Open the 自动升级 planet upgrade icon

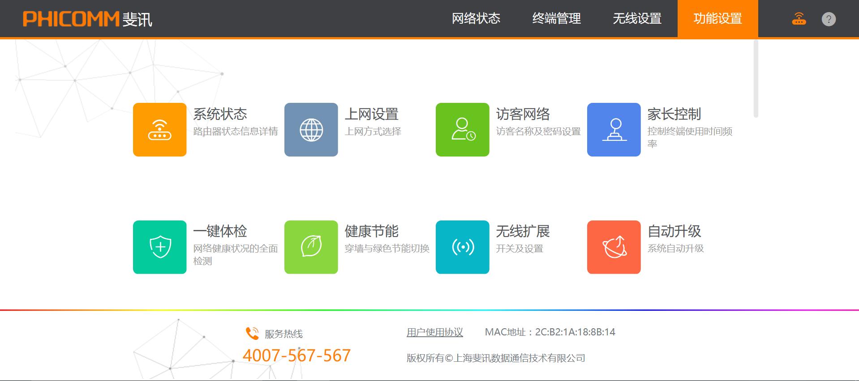click(x=614, y=247)
